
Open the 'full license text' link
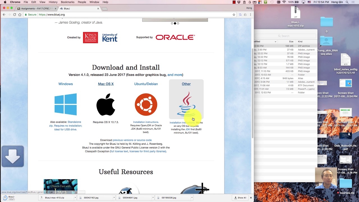(x=119, y=151)
